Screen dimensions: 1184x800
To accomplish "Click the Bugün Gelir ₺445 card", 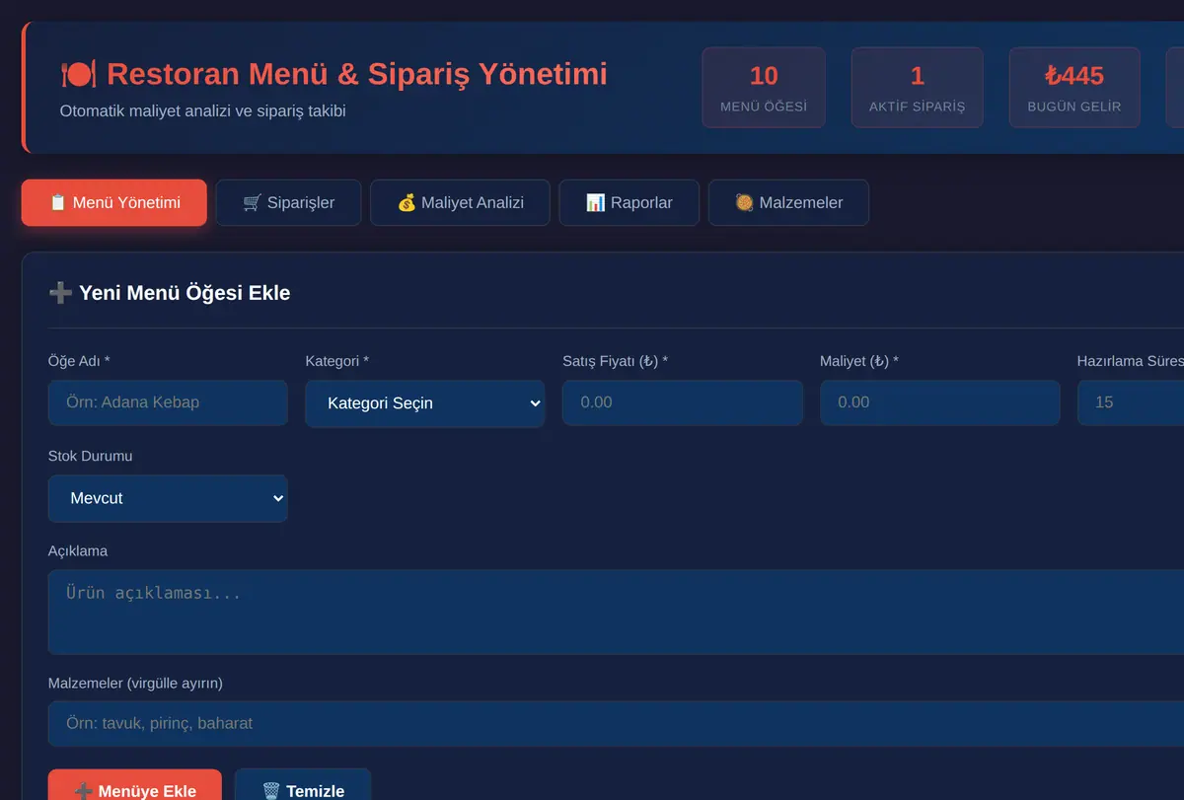I will pos(1074,88).
